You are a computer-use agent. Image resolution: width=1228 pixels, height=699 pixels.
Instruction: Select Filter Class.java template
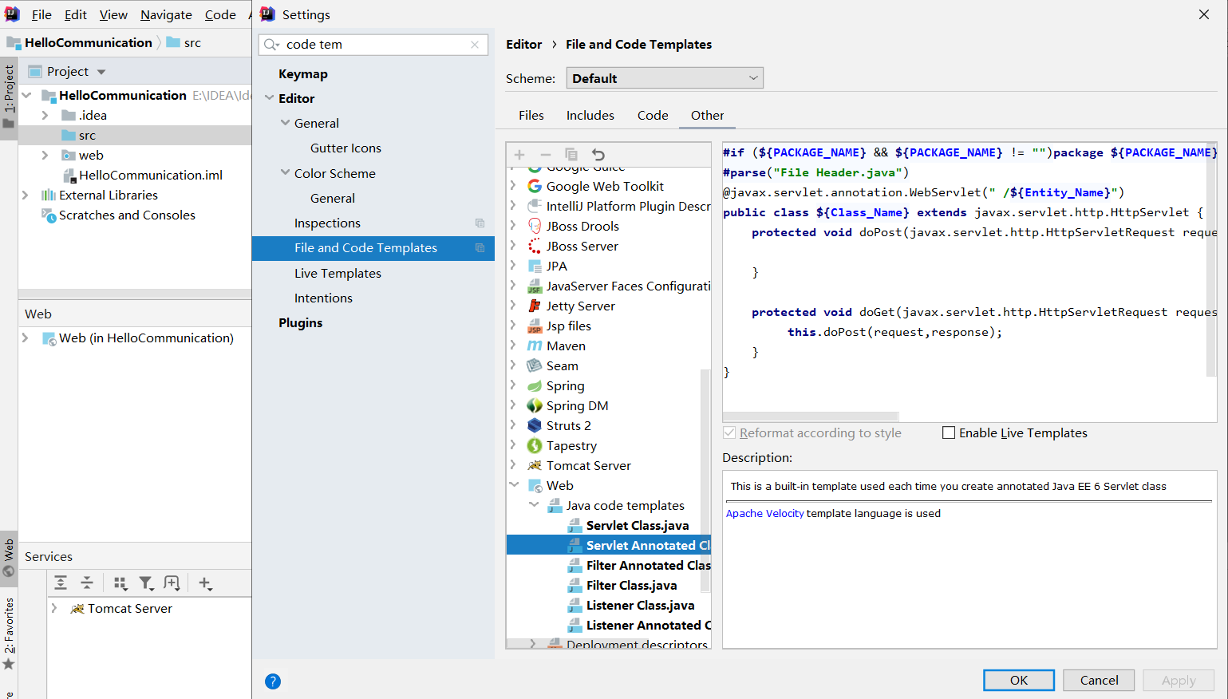tap(631, 585)
